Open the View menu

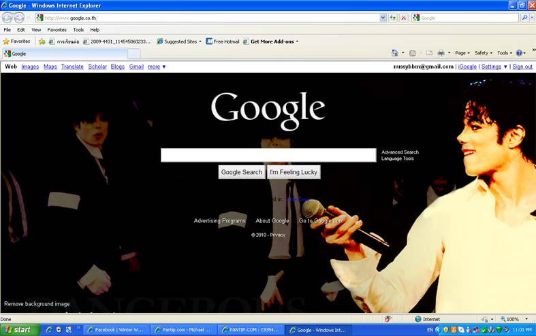36,30
